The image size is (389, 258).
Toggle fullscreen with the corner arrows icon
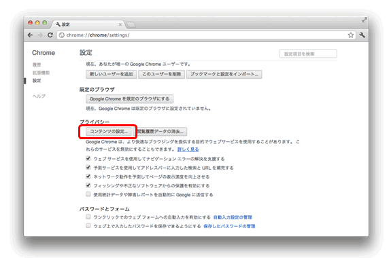364,20
